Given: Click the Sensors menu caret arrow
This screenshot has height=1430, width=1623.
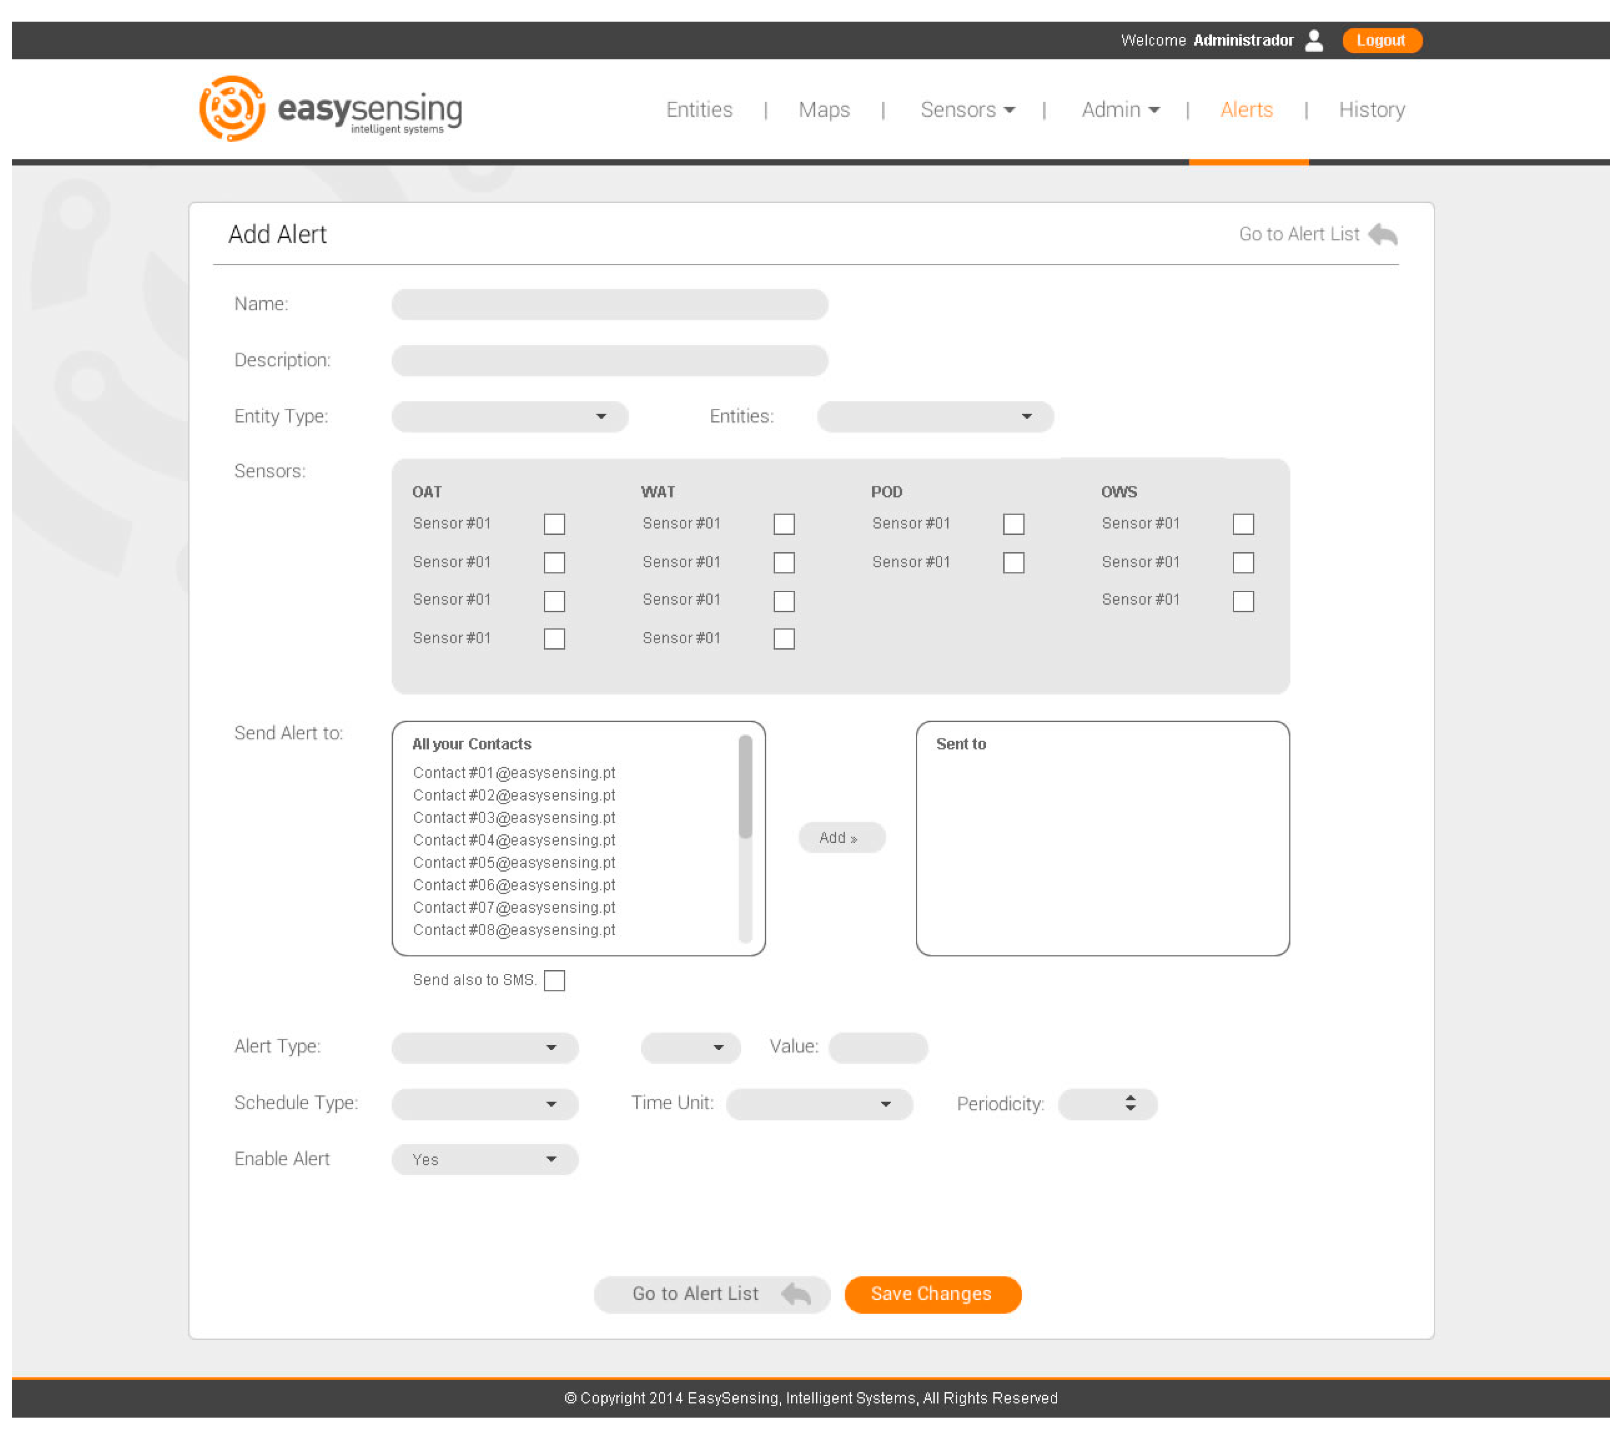Looking at the screenshot, I should coord(1009,110).
